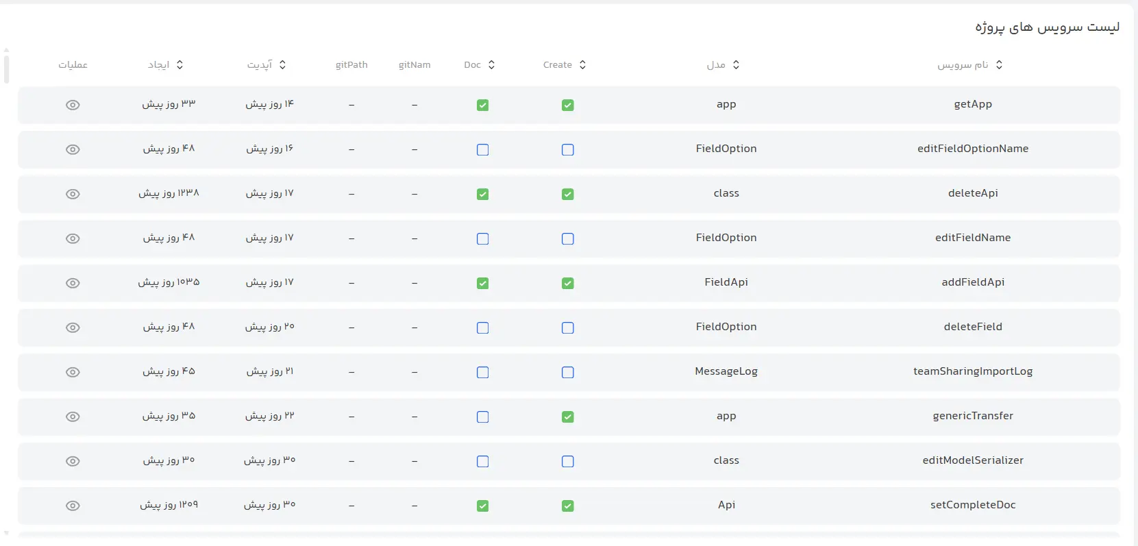Uncheck Doc checkbox for setCompleteDoc
The height and width of the screenshot is (546, 1138).
click(482, 506)
